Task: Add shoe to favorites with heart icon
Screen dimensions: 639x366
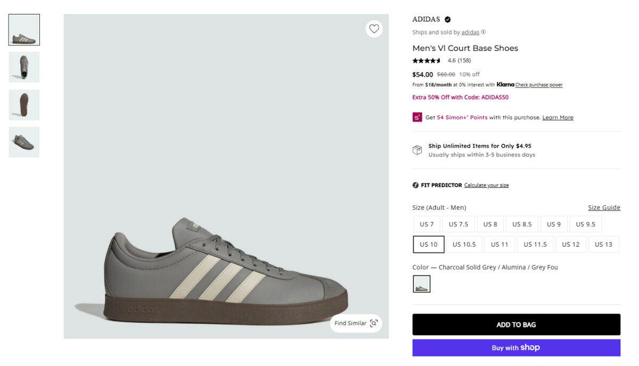Action: point(374,29)
